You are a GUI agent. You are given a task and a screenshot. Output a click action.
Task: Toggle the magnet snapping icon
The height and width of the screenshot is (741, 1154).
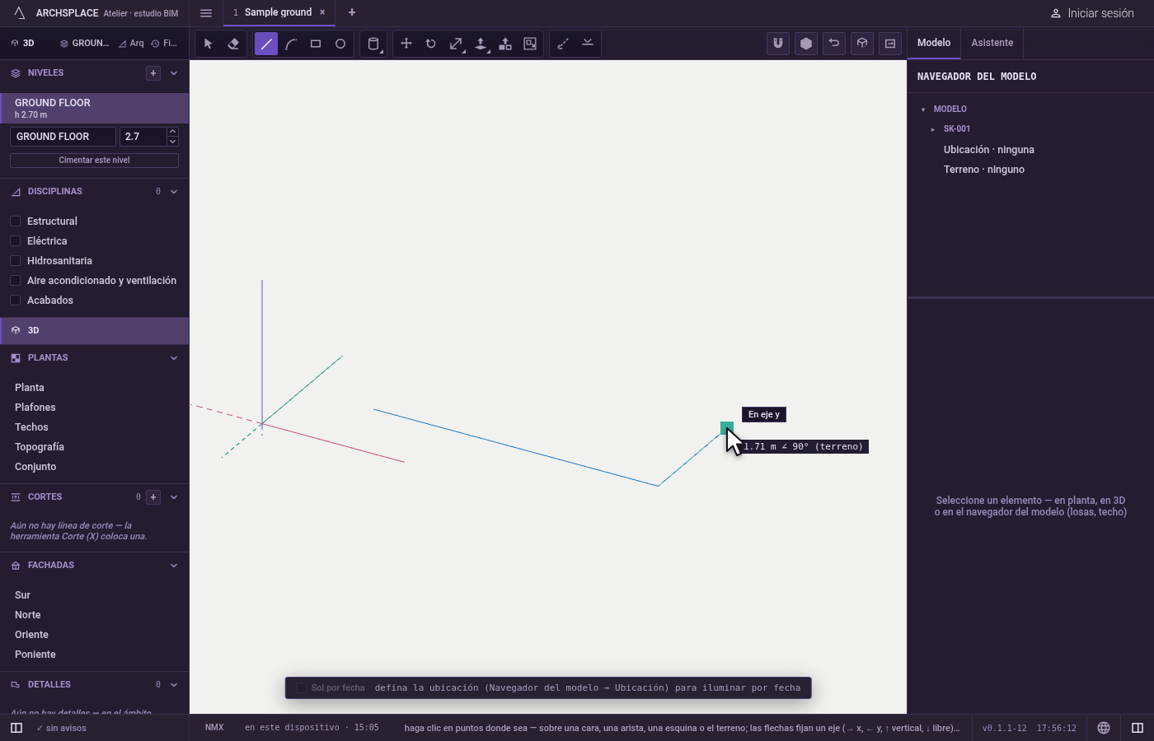point(778,44)
